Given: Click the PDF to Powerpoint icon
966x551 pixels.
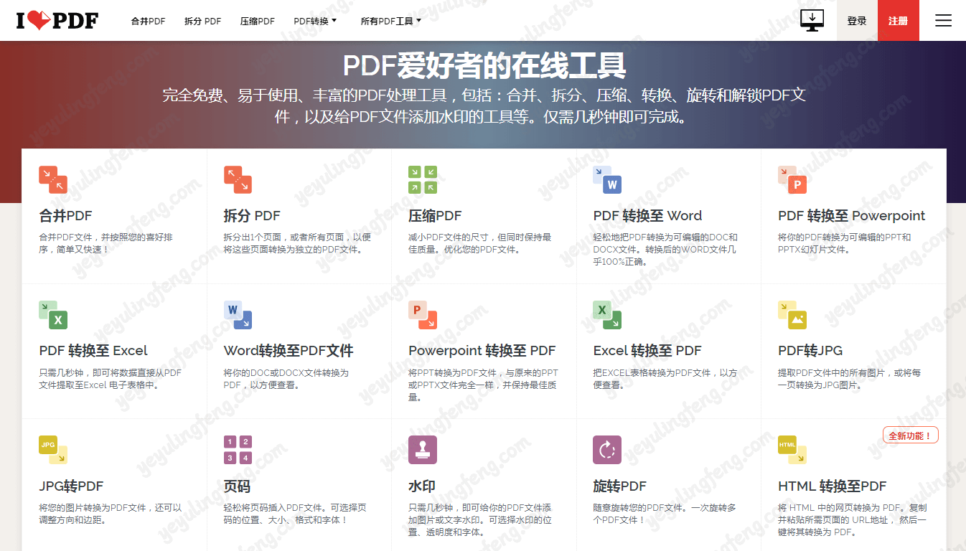Looking at the screenshot, I should [792, 180].
